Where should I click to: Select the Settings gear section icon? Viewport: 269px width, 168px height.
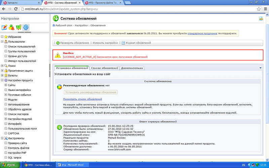26,28
